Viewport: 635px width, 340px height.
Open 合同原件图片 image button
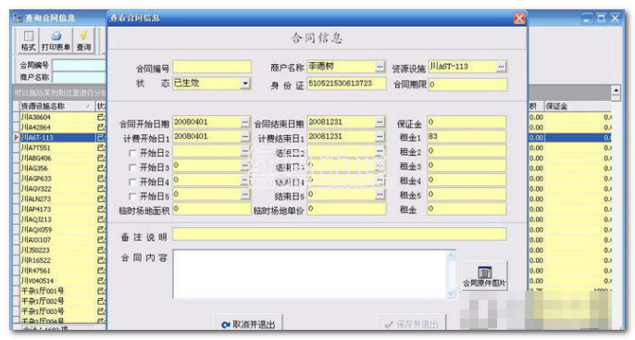point(485,276)
